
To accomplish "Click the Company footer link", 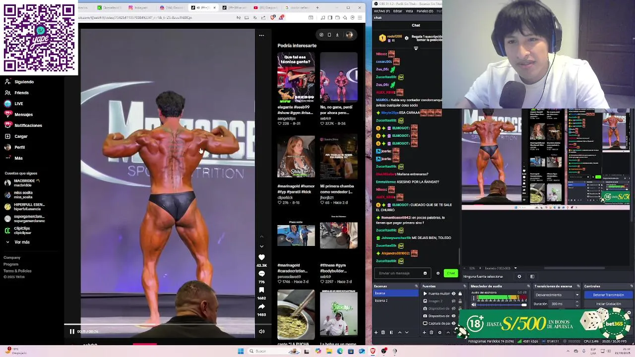I will (12, 258).
